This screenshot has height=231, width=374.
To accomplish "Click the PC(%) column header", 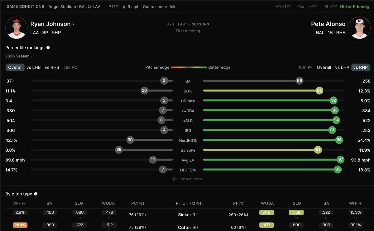I will tap(138, 203).
